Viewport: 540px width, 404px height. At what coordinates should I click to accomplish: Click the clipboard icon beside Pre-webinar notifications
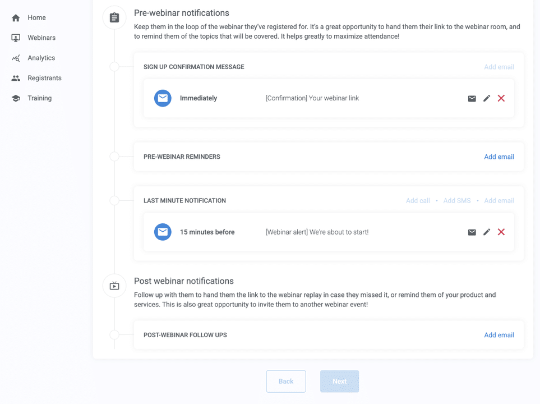pyautogui.click(x=114, y=17)
